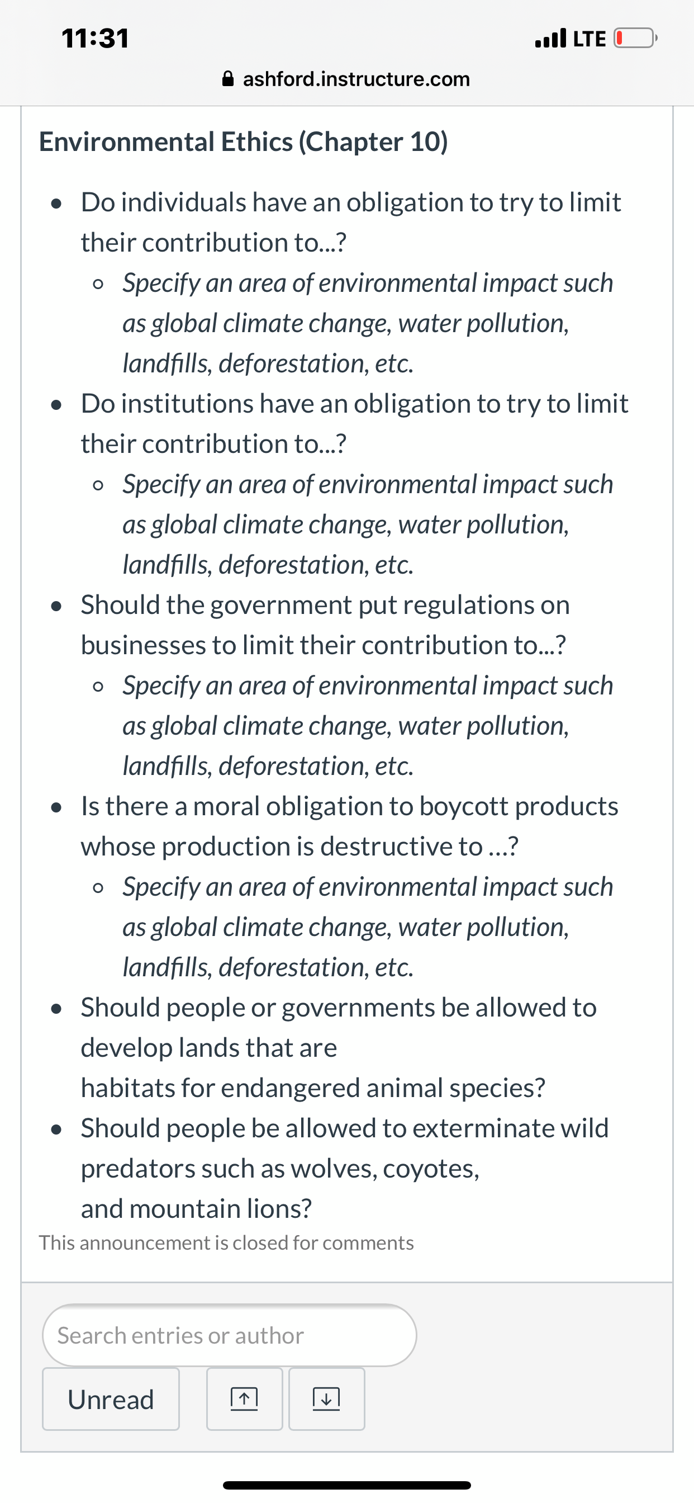Tap the first italic 'Specify an area' sub-bullet
Screen dimensions: 694x1503
pyautogui.click(x=368, y=323)
